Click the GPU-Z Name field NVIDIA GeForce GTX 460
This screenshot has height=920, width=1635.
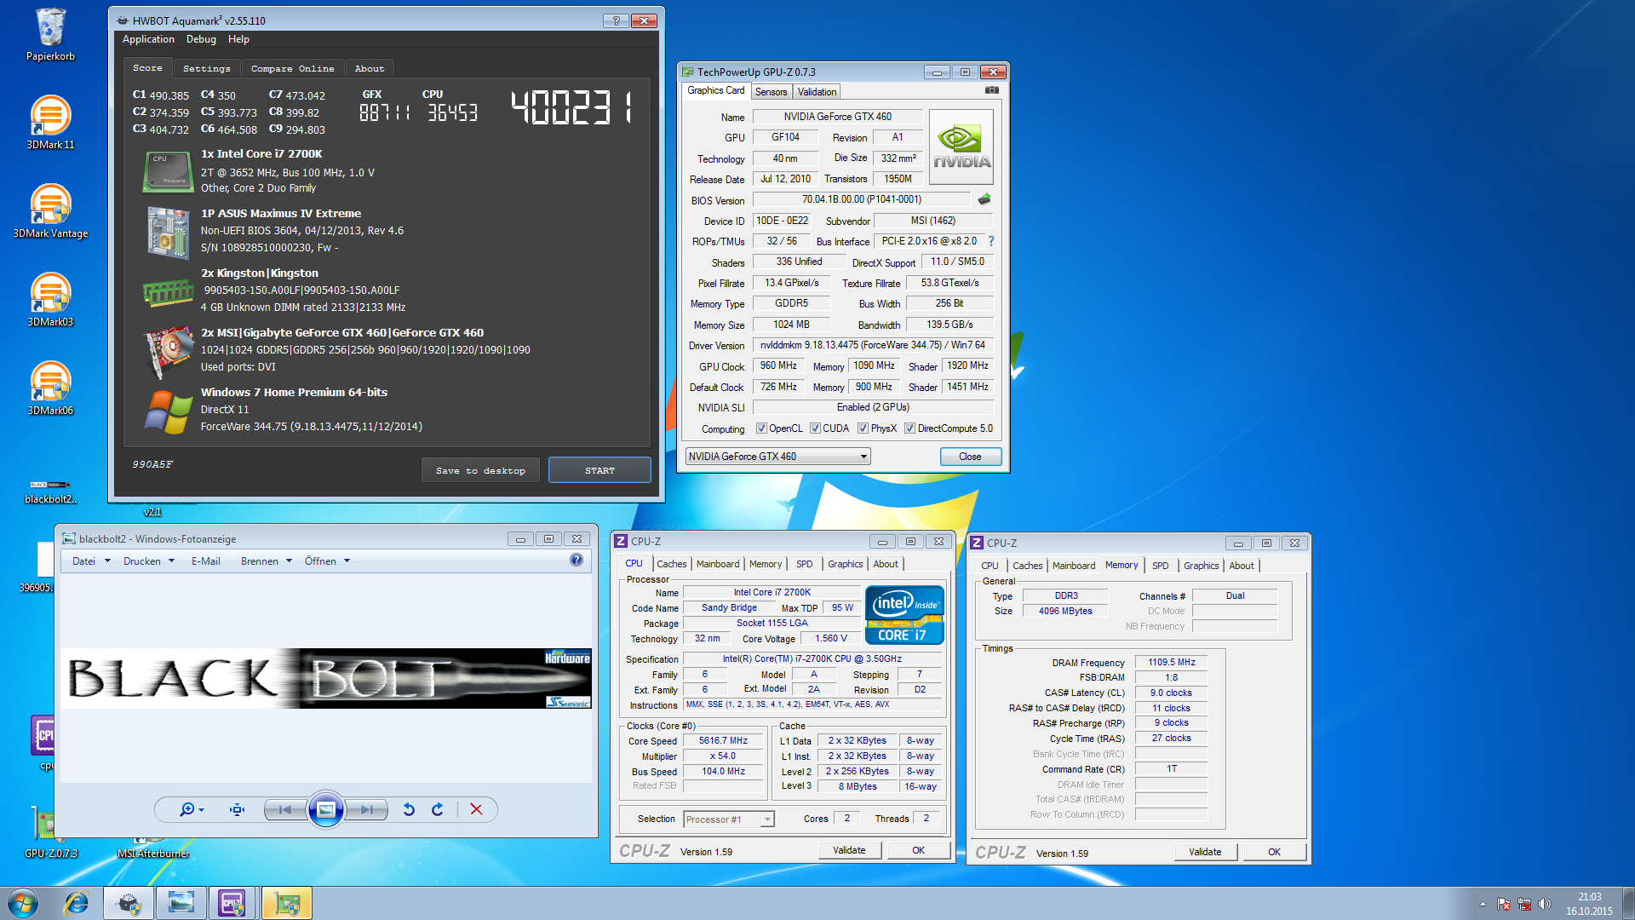(837, 117)
